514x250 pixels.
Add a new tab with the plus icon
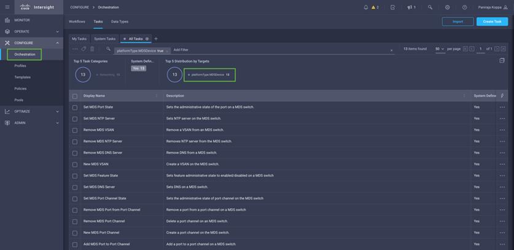[156, 39]
